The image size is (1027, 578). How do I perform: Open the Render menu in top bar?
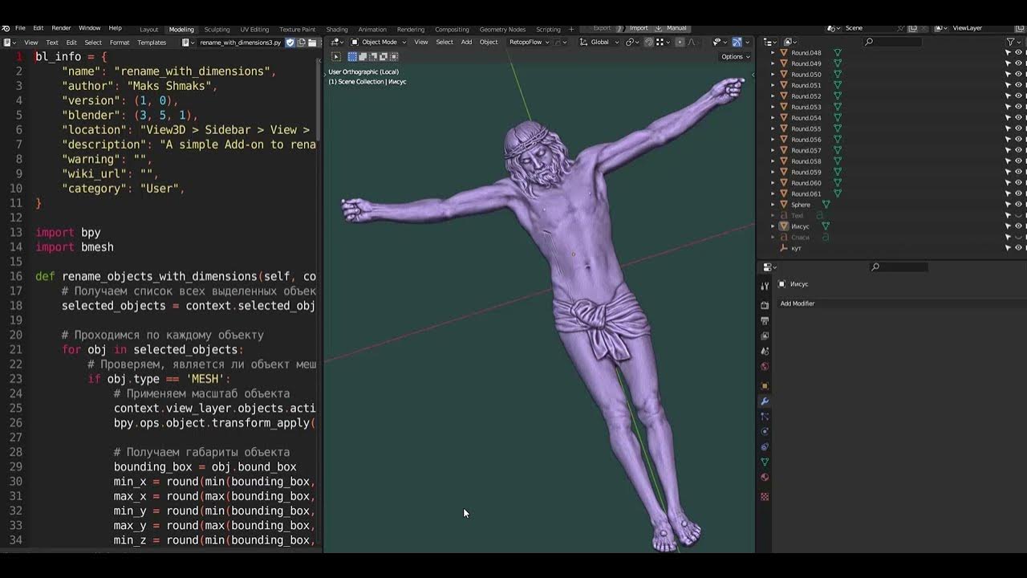61,28
